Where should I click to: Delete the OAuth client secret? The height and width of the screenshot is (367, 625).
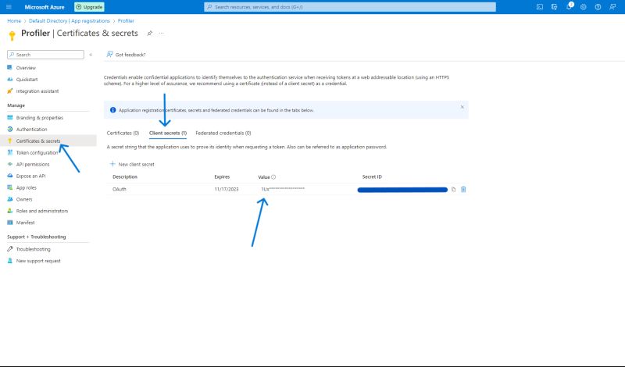(x=463, y=189)
